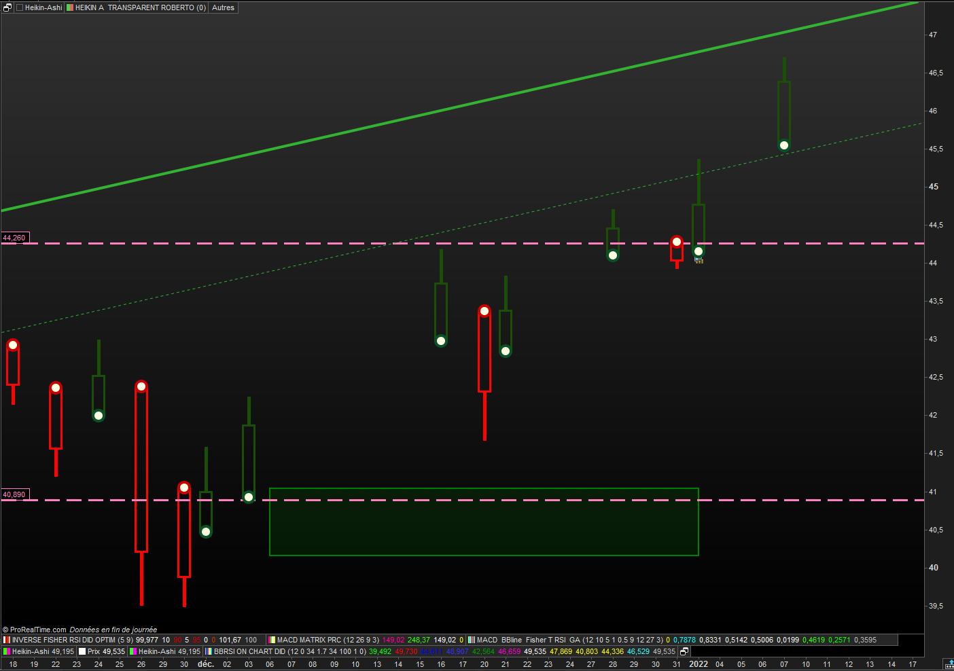
Task: Select the 44,260 horizontal line label
Action: [14, 238]
